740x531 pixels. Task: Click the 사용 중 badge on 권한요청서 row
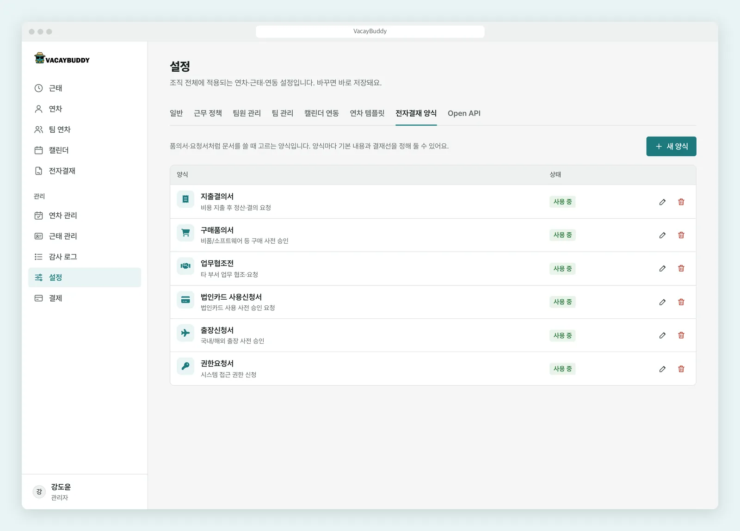click(x=562, y=369)
